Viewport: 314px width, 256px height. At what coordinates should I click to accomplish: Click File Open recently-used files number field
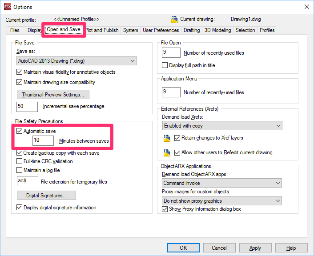(171, 52)
